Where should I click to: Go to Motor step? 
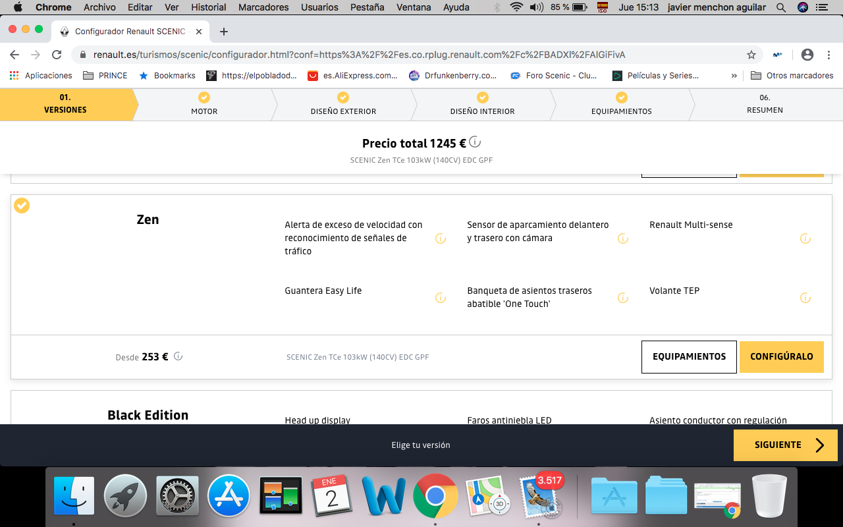tap(204, 104)
